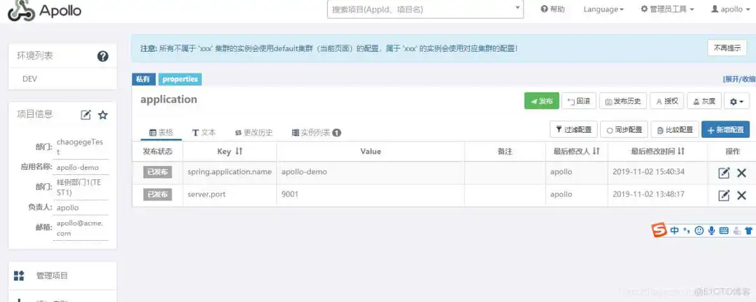Screen dimensions: 756x302
Task: Click the 灰度 button
Action: (704, 102)
